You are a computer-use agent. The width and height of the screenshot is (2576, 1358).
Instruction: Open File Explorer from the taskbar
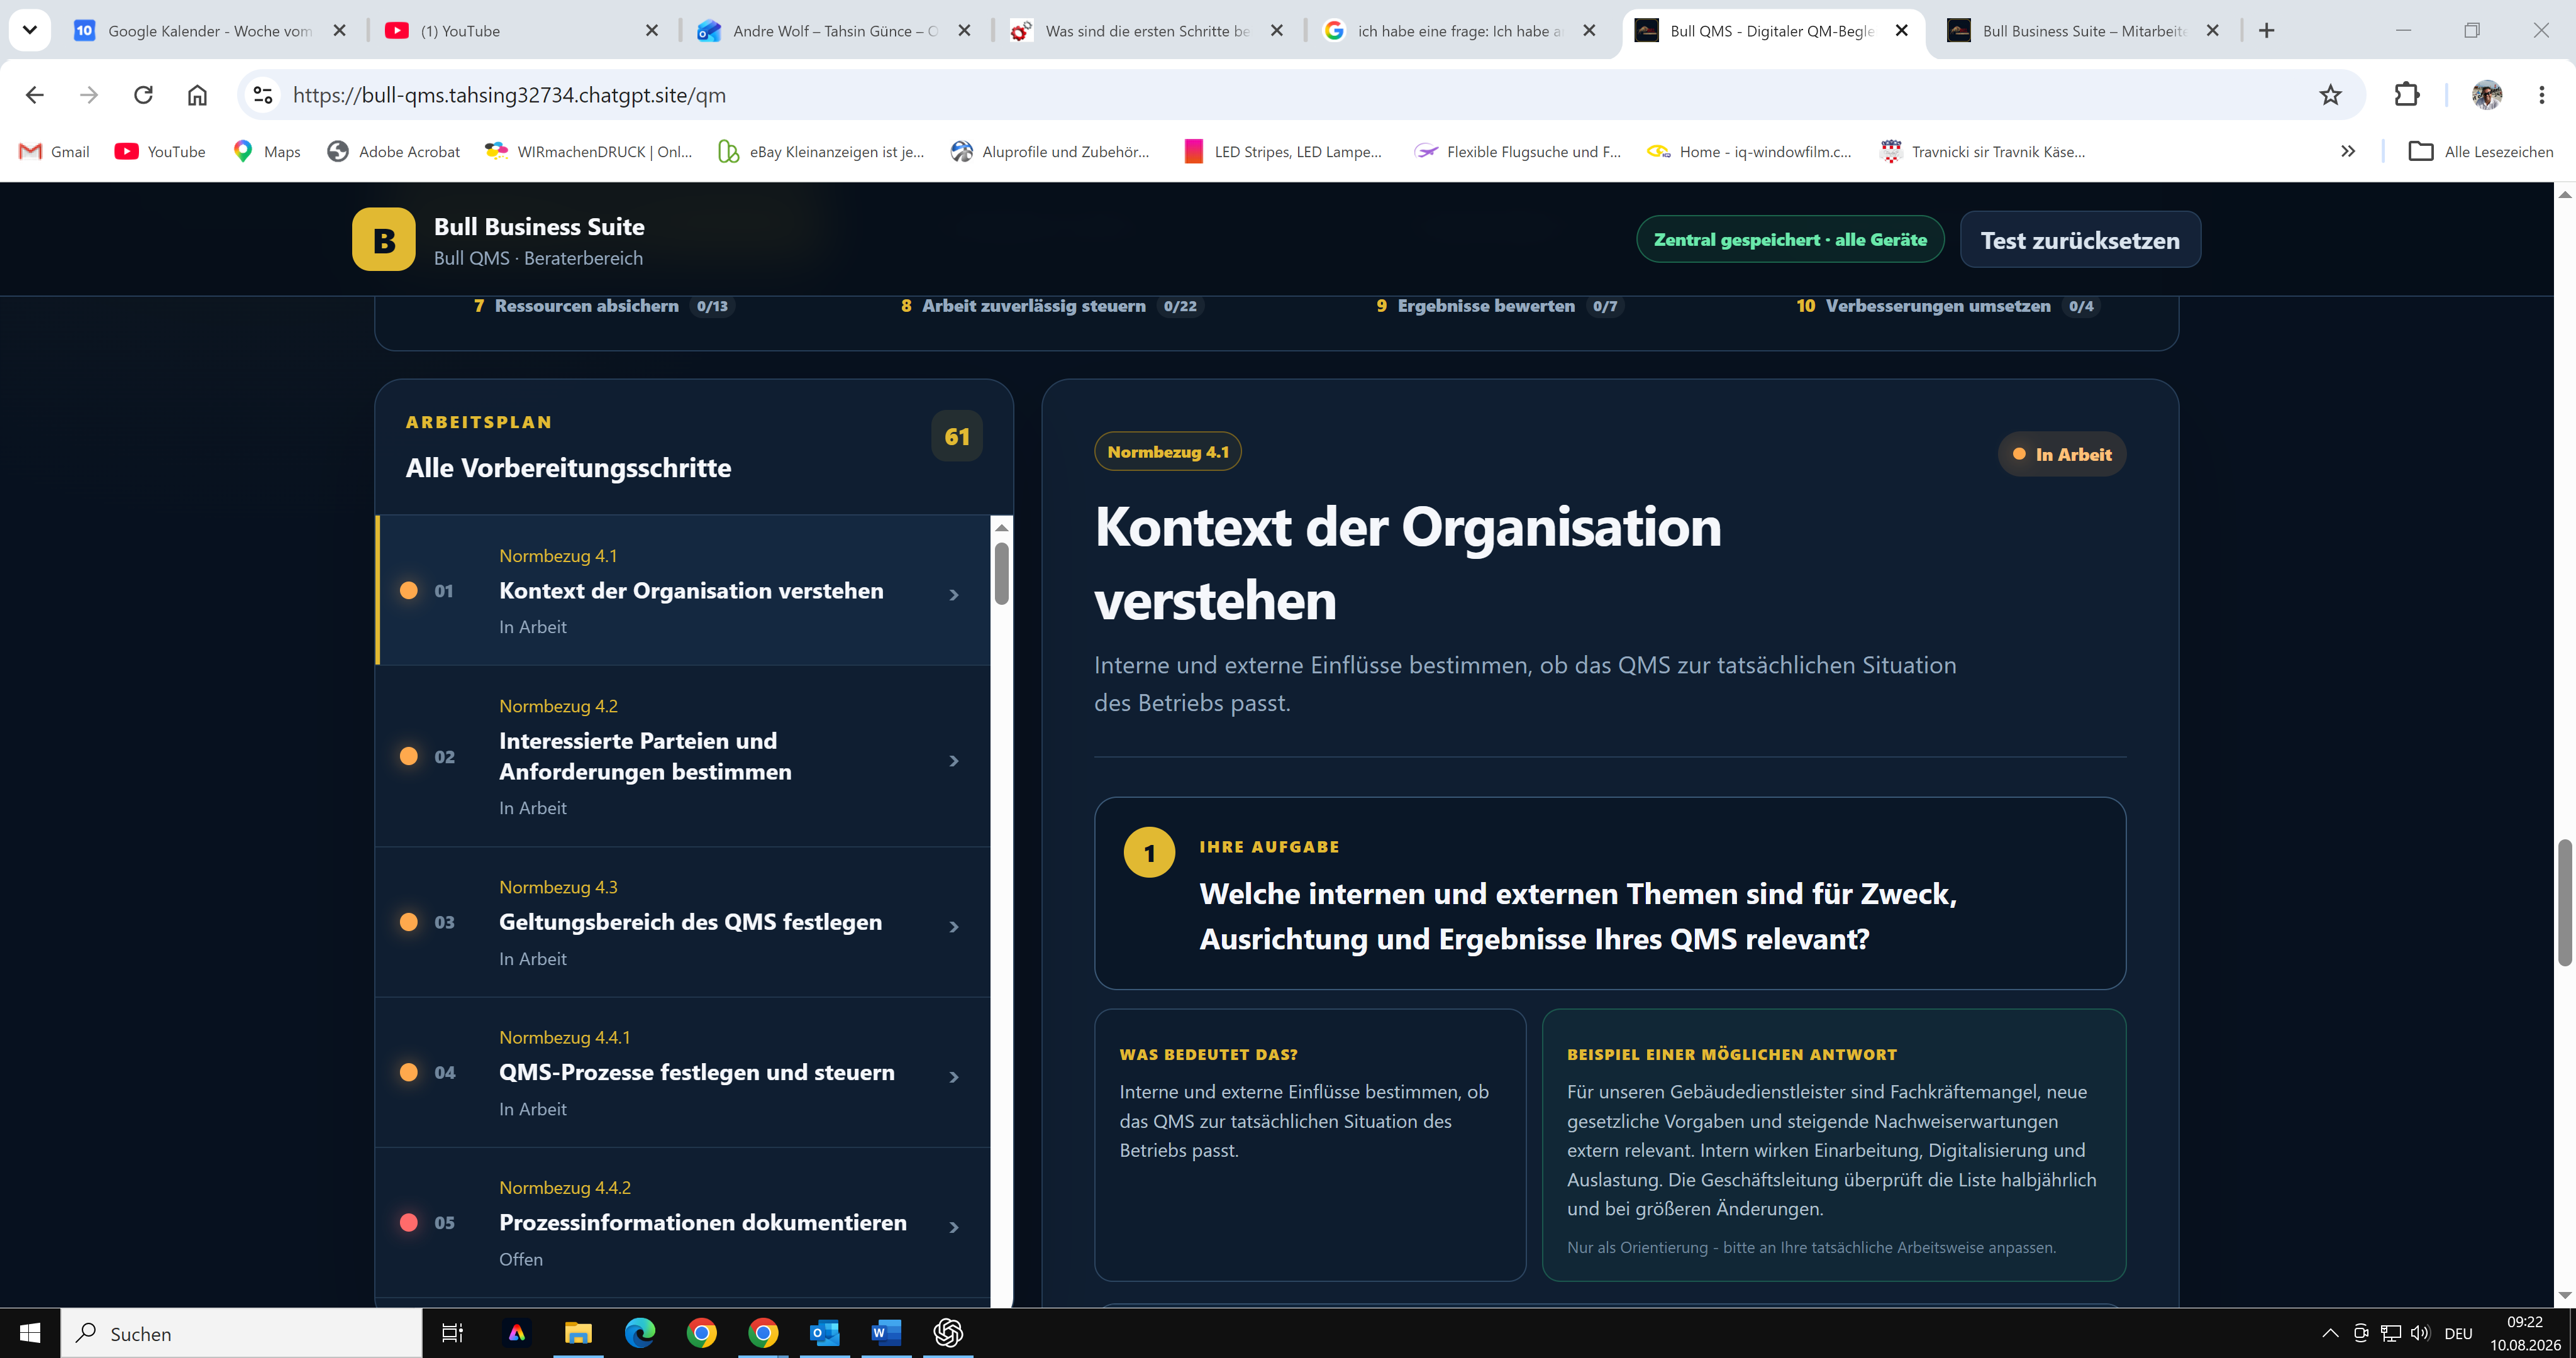[578, 1333]
